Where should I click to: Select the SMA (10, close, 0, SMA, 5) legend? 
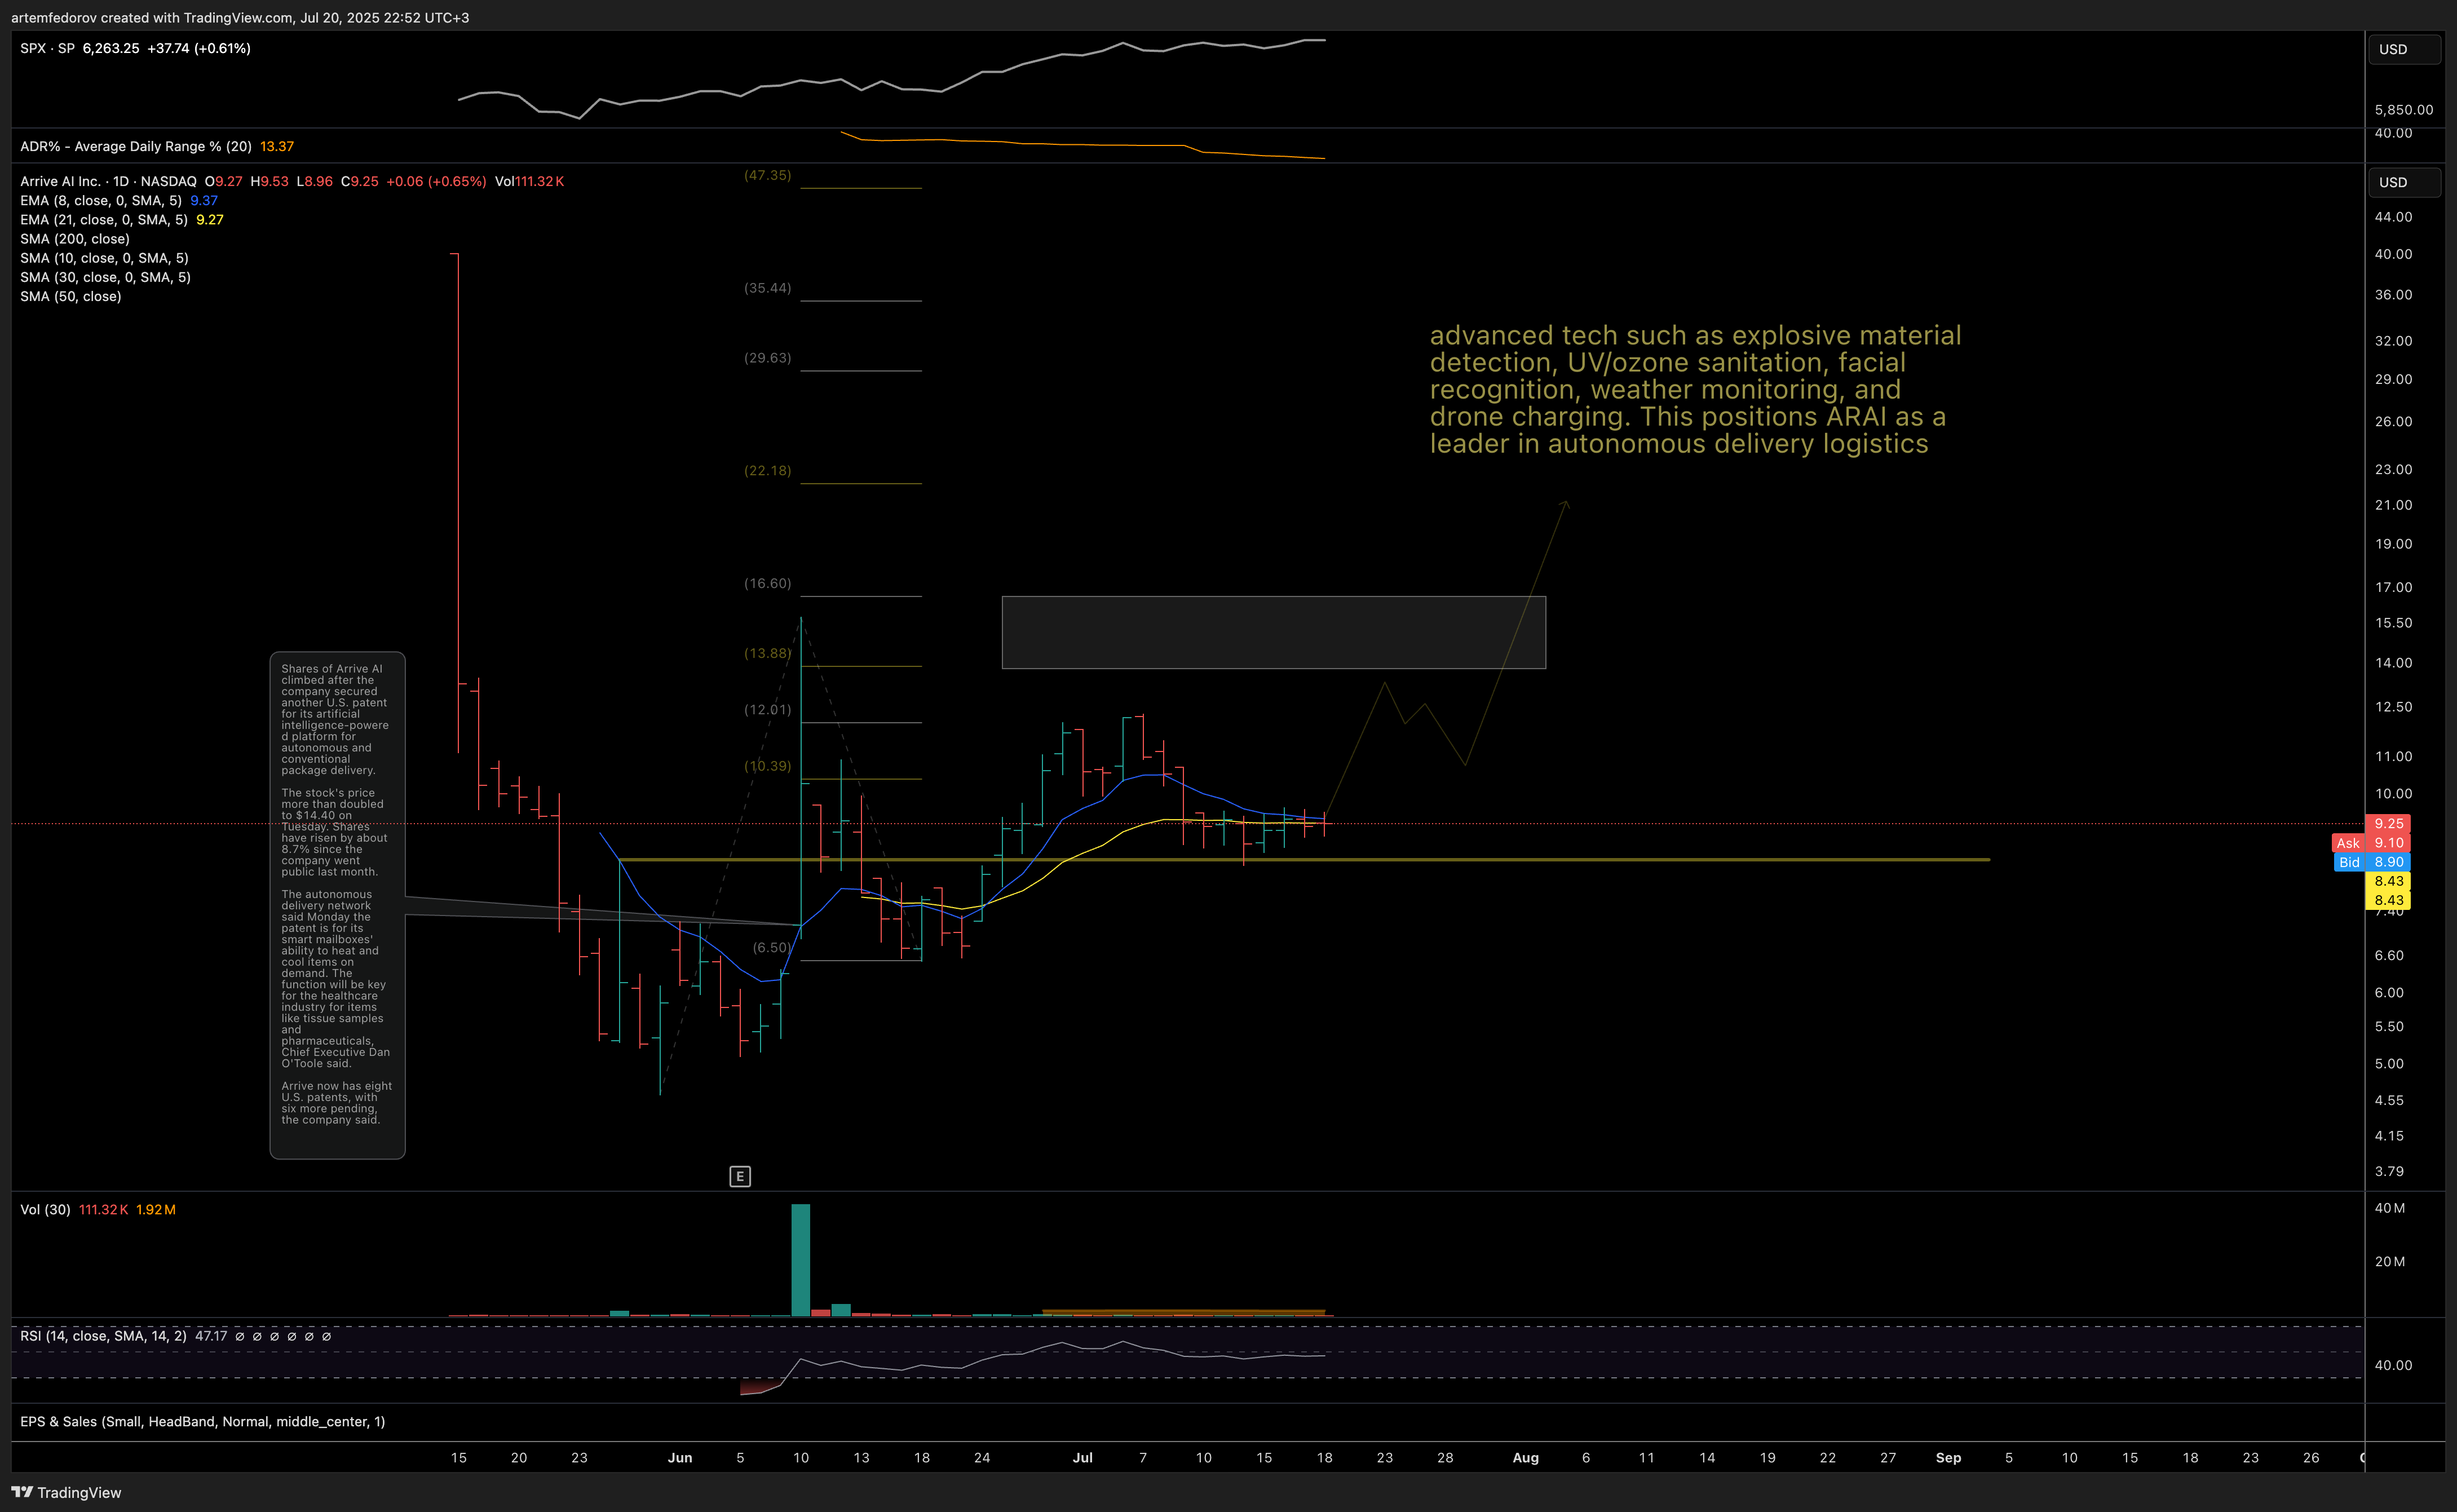coord(104,258)
